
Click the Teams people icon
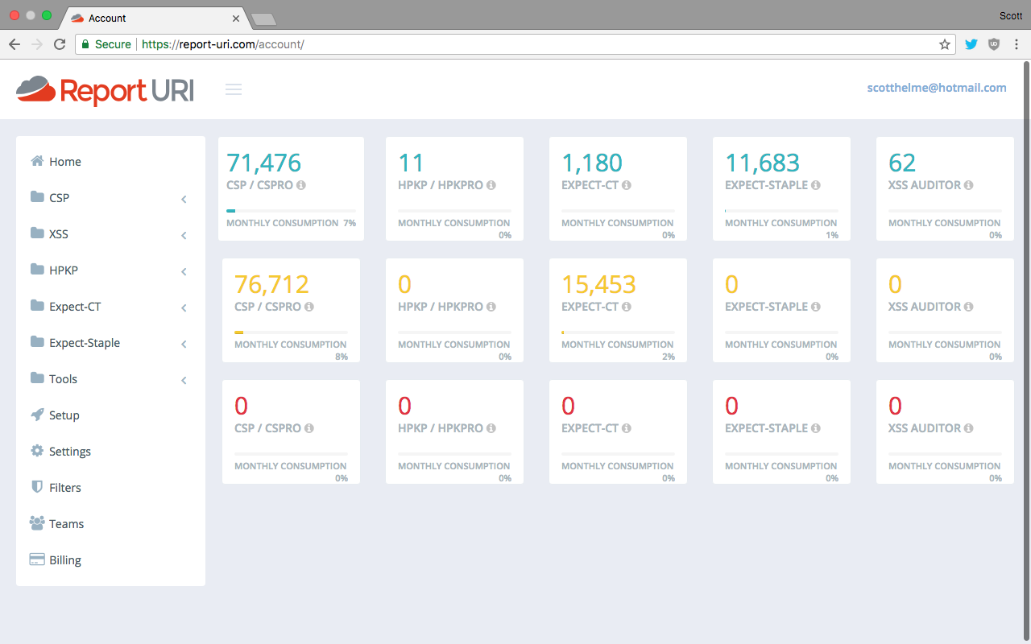(x=37, y=523)
